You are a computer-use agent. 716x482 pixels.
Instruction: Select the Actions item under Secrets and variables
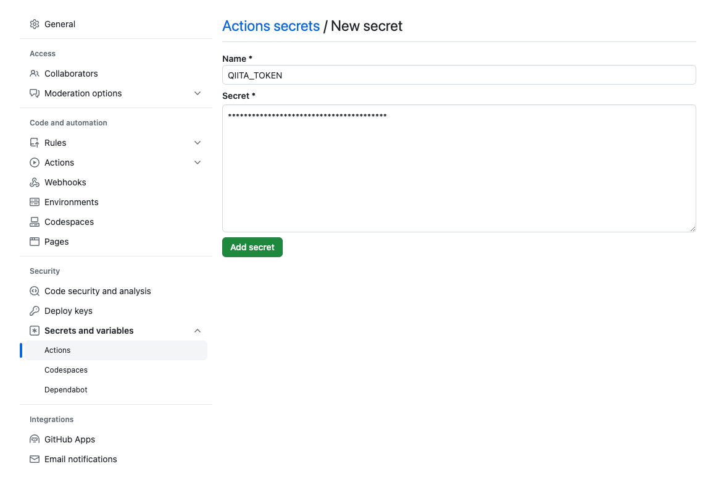57,350
